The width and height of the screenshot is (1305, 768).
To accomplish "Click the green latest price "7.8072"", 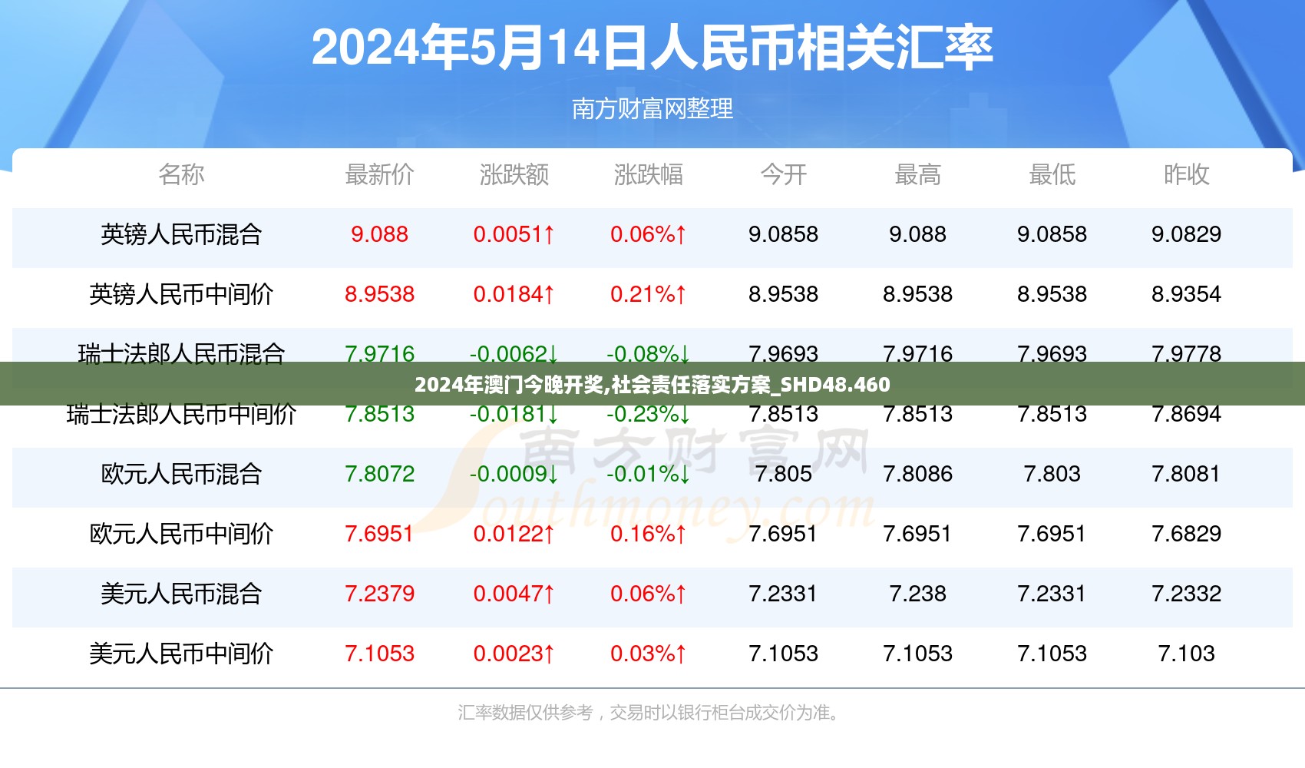I will click(379, 474).
